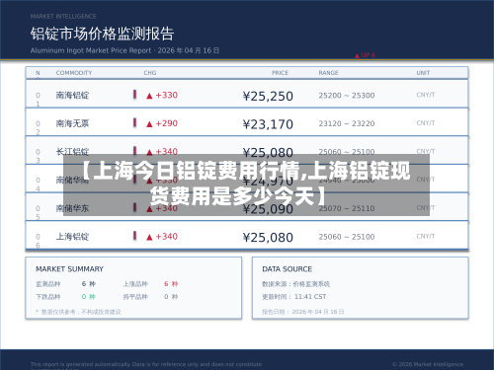
Task: Click the range 25200 ~ 25300
Action: point(347,96)
